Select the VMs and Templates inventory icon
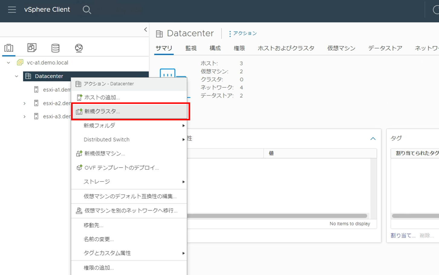Screen dimensions: 439x275 pos(32,48)
